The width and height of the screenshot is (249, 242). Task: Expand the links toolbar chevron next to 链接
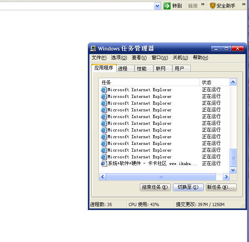[x=203, y=4]
